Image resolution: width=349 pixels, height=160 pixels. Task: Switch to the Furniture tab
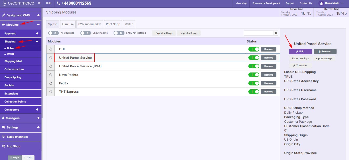(68, 24)
